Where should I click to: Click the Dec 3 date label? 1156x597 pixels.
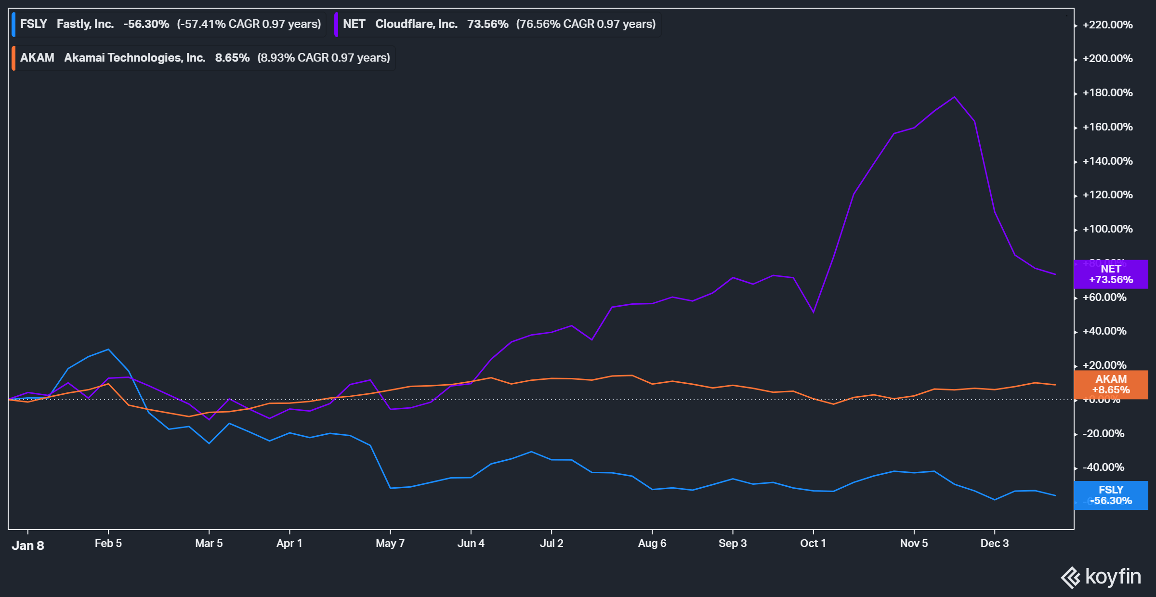(995, 543)
